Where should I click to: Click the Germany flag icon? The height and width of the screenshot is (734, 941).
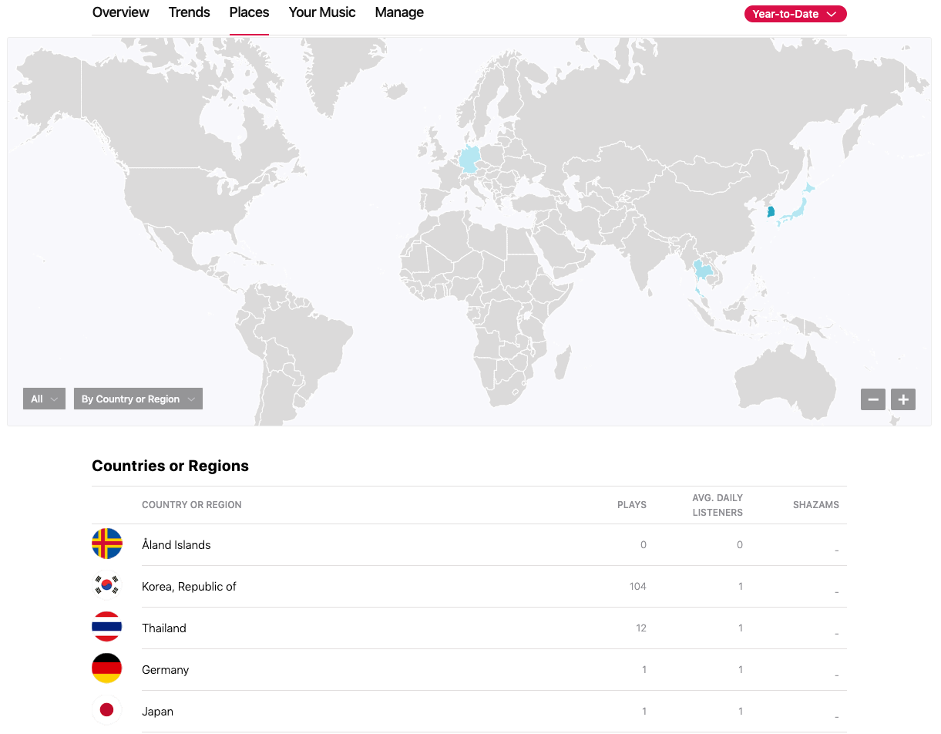click(x=107, y=669)
